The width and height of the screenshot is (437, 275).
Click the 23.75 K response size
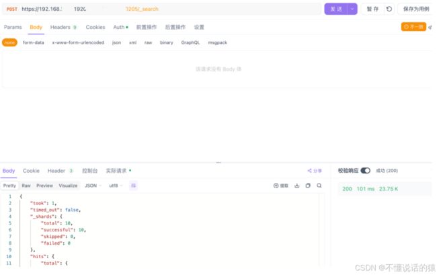pyautogui.click(x=389, y=189)
